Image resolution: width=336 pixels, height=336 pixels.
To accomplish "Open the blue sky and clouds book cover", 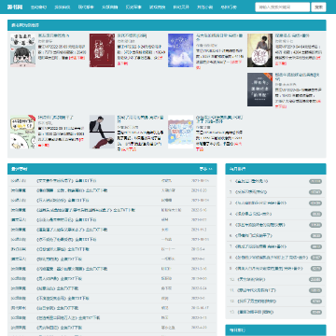I will pyautogui.click(x=181, y=50).
